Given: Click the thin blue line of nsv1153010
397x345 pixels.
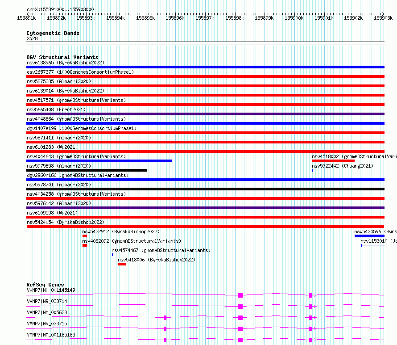Looking at the screenshot, I should click(373, 245).
